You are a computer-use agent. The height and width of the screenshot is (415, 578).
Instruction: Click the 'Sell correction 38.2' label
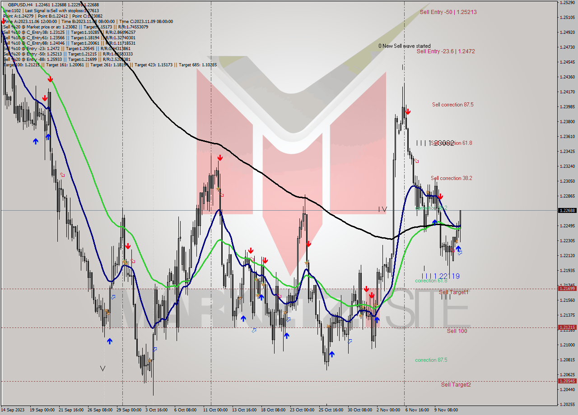pos(452,178)
